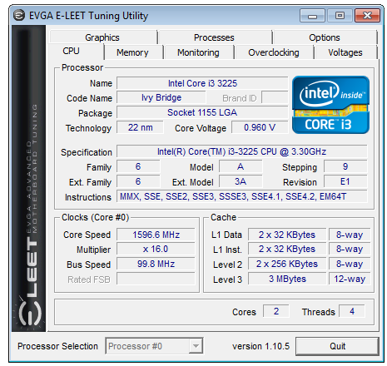The width and height of the screenshot is (387, 366).
Task: Click the EVGA logo in the title bar
Action: click(x=19, y=16)
